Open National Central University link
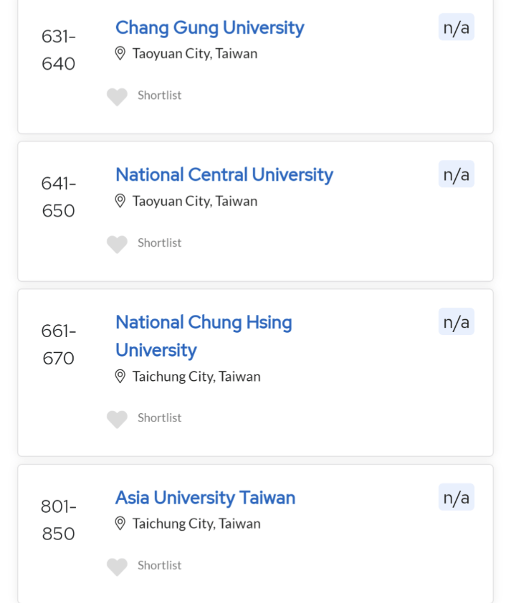Screen dimensions: 511x603 click(224, 175)
